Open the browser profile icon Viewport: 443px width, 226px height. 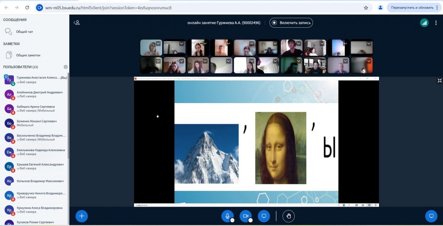click(x=381, y=8)
